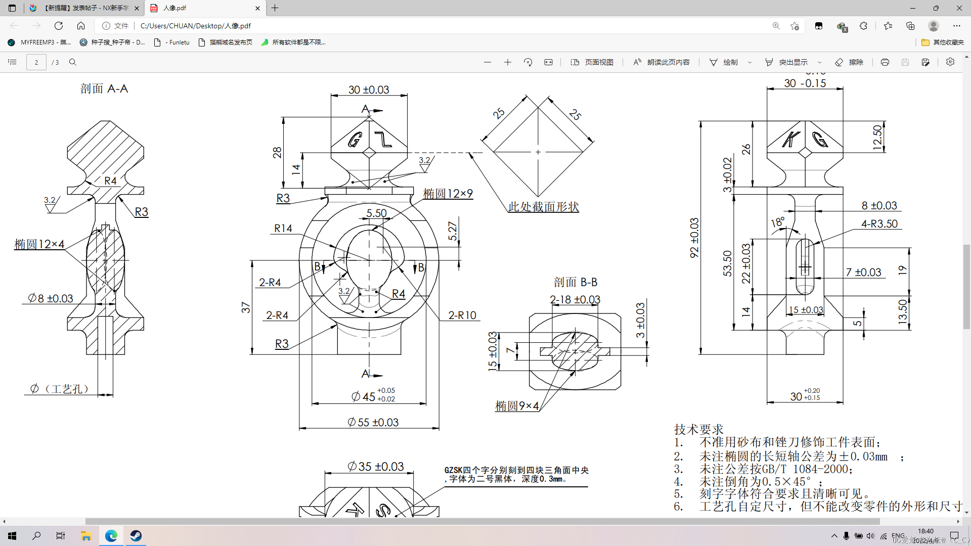Zoom in with the plus button
Screen dimensions: 971x546
(508, 62)
